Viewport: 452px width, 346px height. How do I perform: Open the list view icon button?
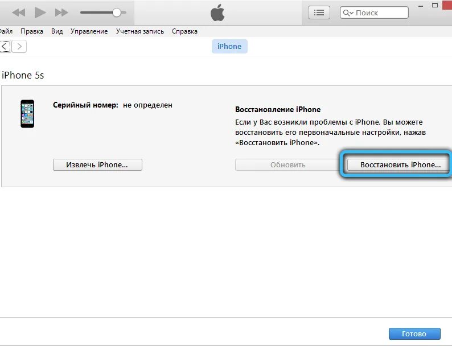[x=319, y=13]
